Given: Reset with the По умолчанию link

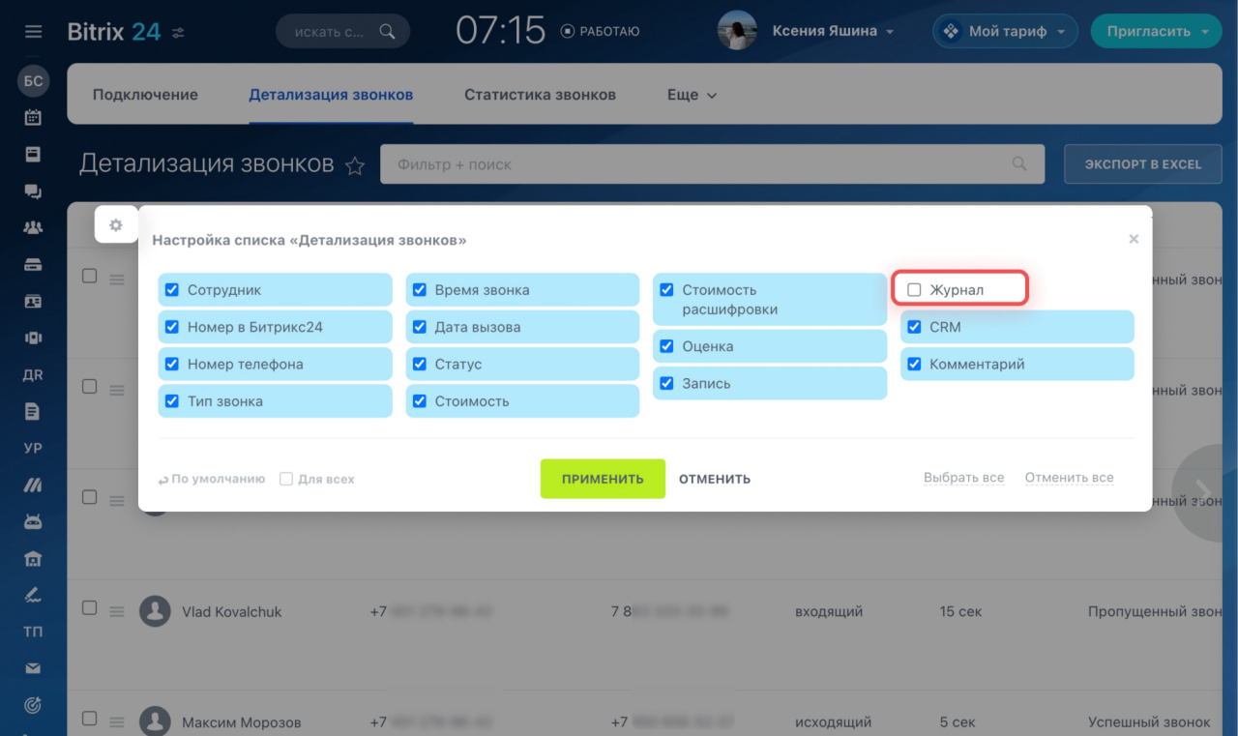Looking at the screenshot, I should (212, 479).
